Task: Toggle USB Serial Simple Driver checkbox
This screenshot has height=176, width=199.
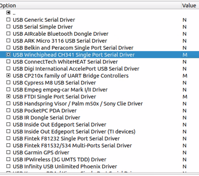Action: point(8,27)
